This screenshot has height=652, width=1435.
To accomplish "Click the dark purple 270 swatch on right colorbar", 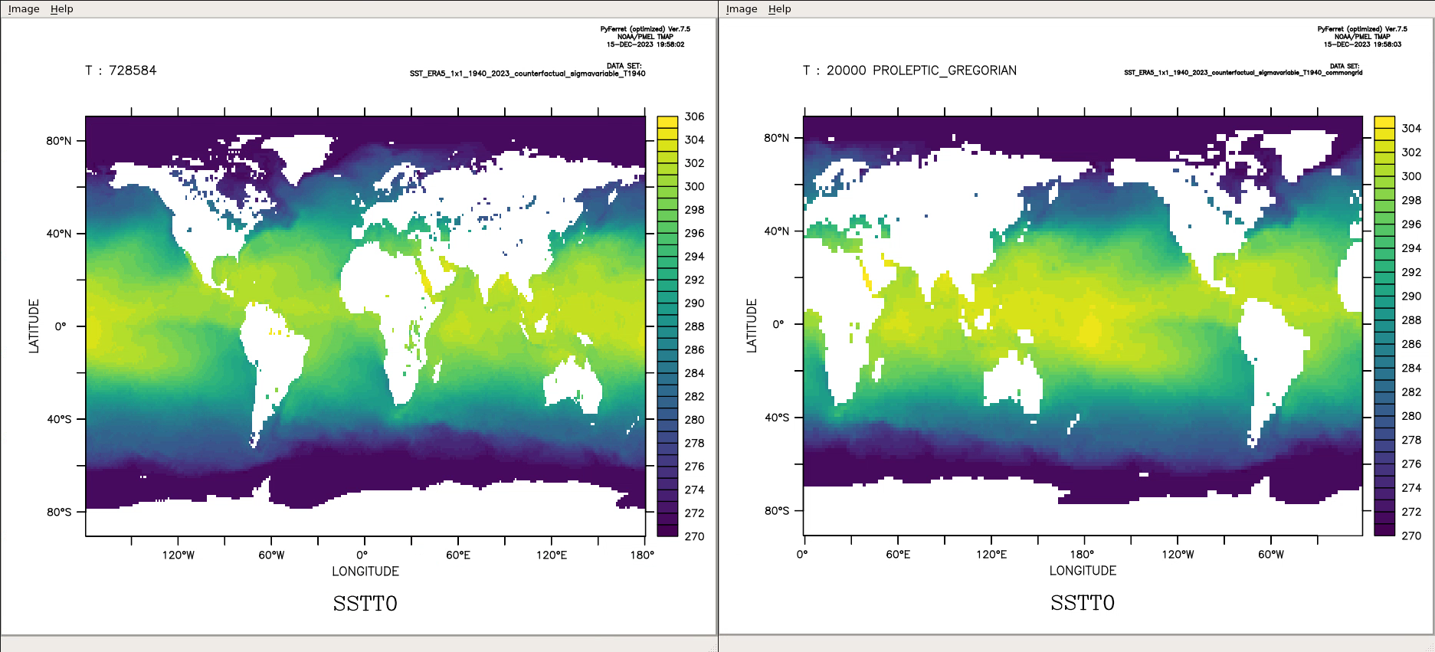I will (x=1384, y=529).
